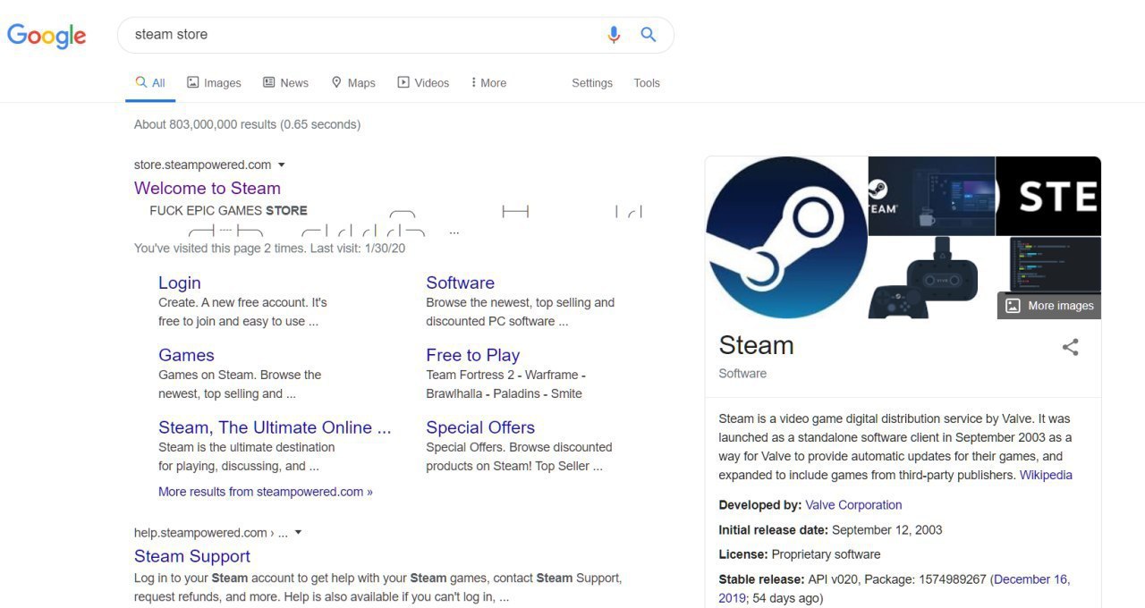
Task: Click the blue magnifier search button
Action: (x=649, y=35)
